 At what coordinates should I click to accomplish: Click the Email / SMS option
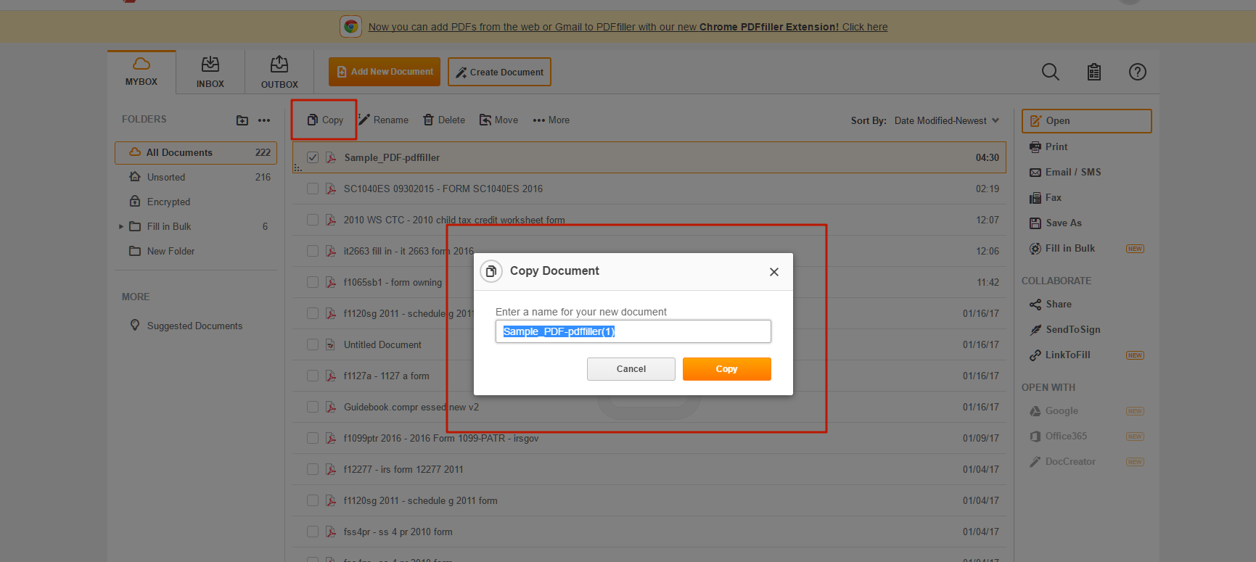click(x=1065, y=172)
